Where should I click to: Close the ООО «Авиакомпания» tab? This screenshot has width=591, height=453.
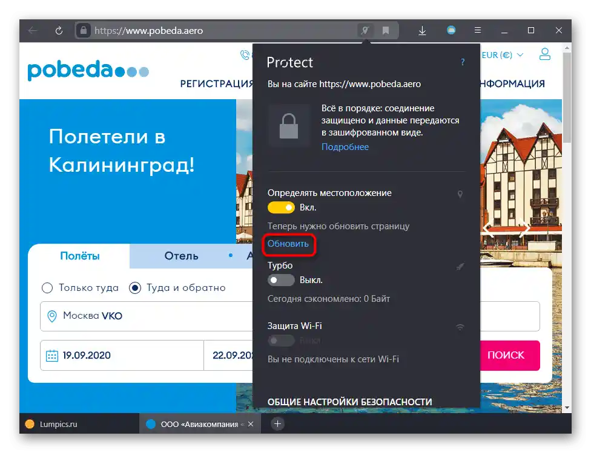point(251,424)
